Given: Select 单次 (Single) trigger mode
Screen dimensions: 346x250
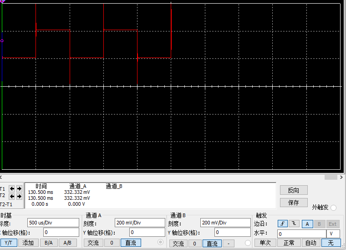Looking at the screenshot, I should coord(265,243).
